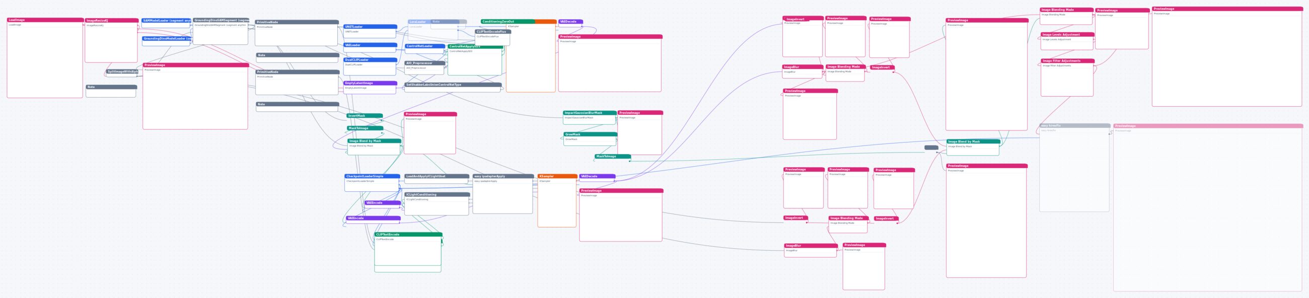
Task: Select the GroundingDinoSAMSegment node title
Action: [x=221, y=20]
